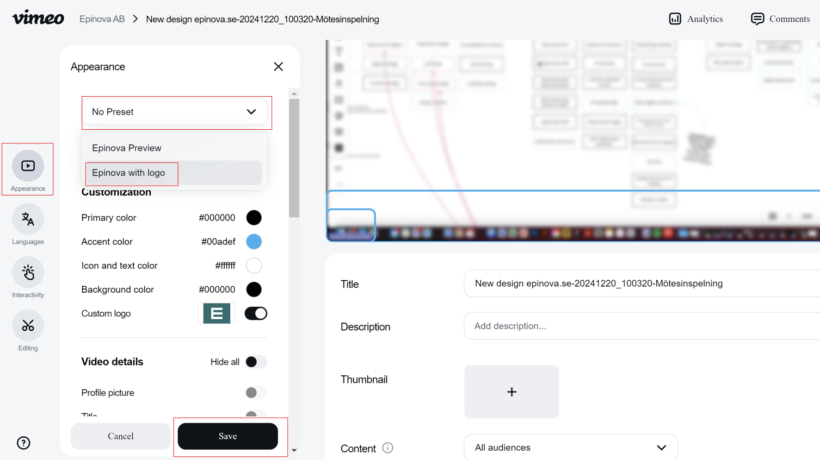Go to Epinova AB breadcrumb

pyautogui.click(x=102, y=19)
